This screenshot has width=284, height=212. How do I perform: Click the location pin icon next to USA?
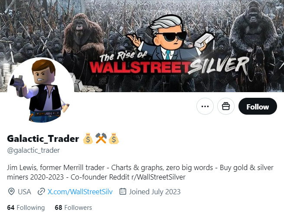[x=11, y=191]
